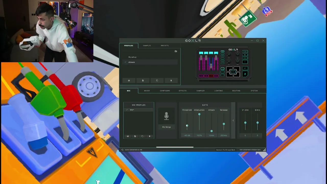327x184 pixels.
Task: Open the Mixer tab
Action: pos(147,91)
